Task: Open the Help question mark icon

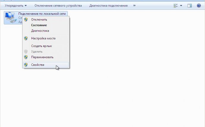Action: pyautogui.click(x=199, y=6)
